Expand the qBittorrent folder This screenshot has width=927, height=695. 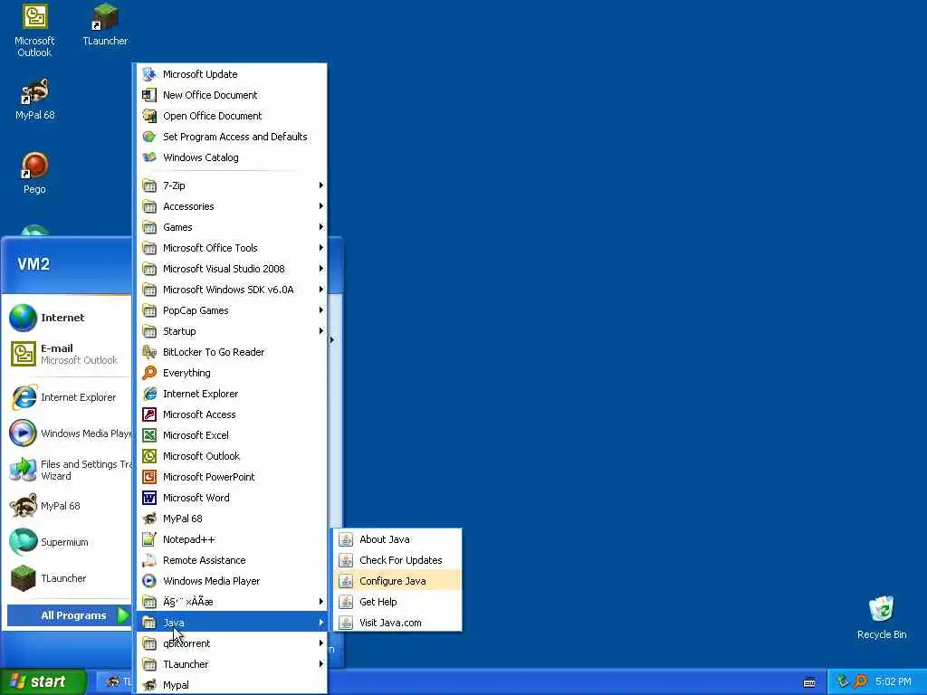click(x=231, y=643)
